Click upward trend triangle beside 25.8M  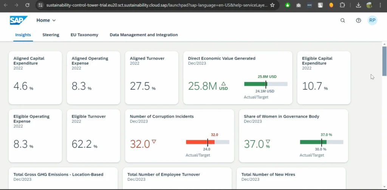click(x=223, y=84)
